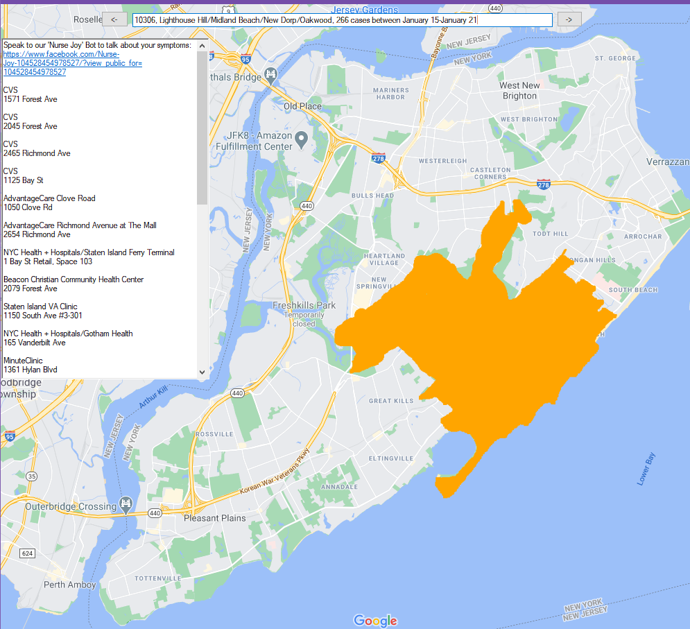Click the 'Pleasant Plains' map label
This screenshot has height=629, width=690.
point(215,518)
